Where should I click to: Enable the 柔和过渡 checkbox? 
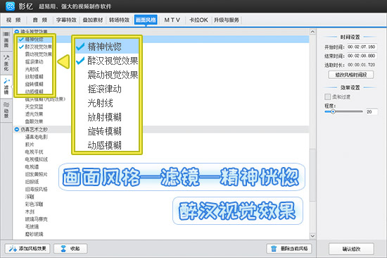(327, 97)
